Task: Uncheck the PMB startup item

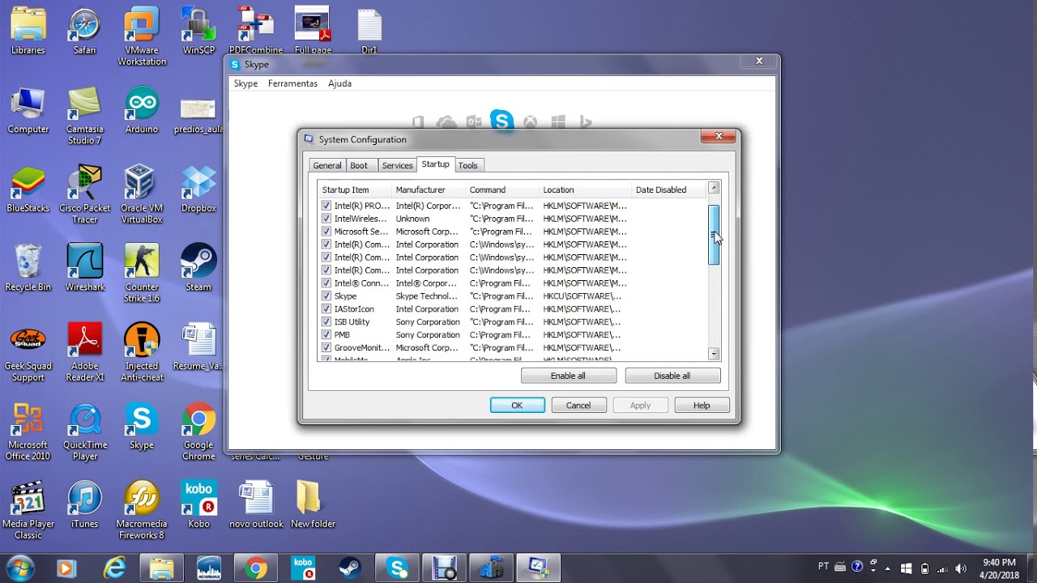Action: [326, 334]
